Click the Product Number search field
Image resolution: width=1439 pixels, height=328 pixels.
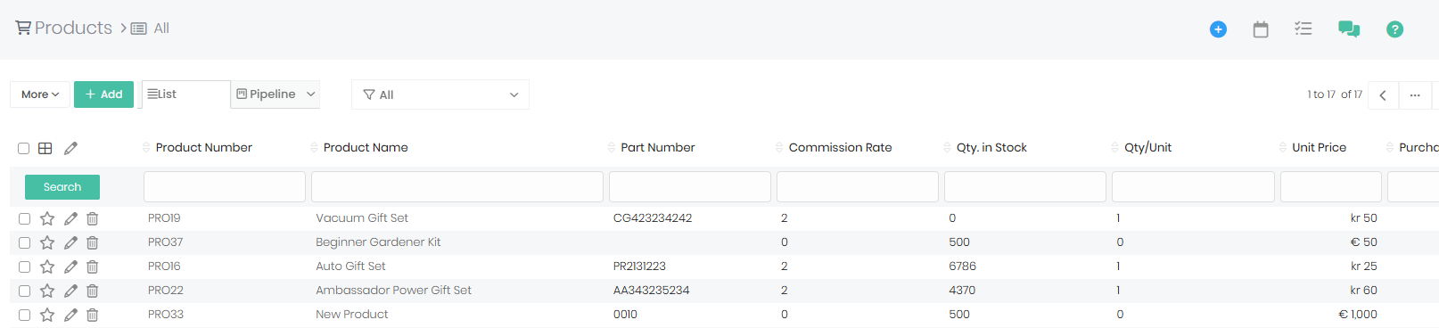(225, 187)
